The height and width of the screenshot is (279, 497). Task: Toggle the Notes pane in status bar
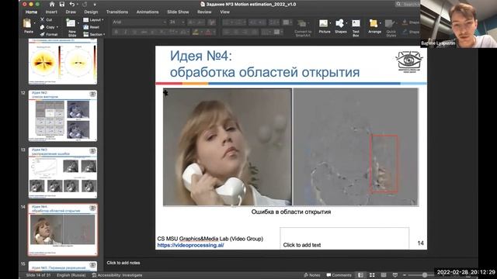(x=312, y=275)
